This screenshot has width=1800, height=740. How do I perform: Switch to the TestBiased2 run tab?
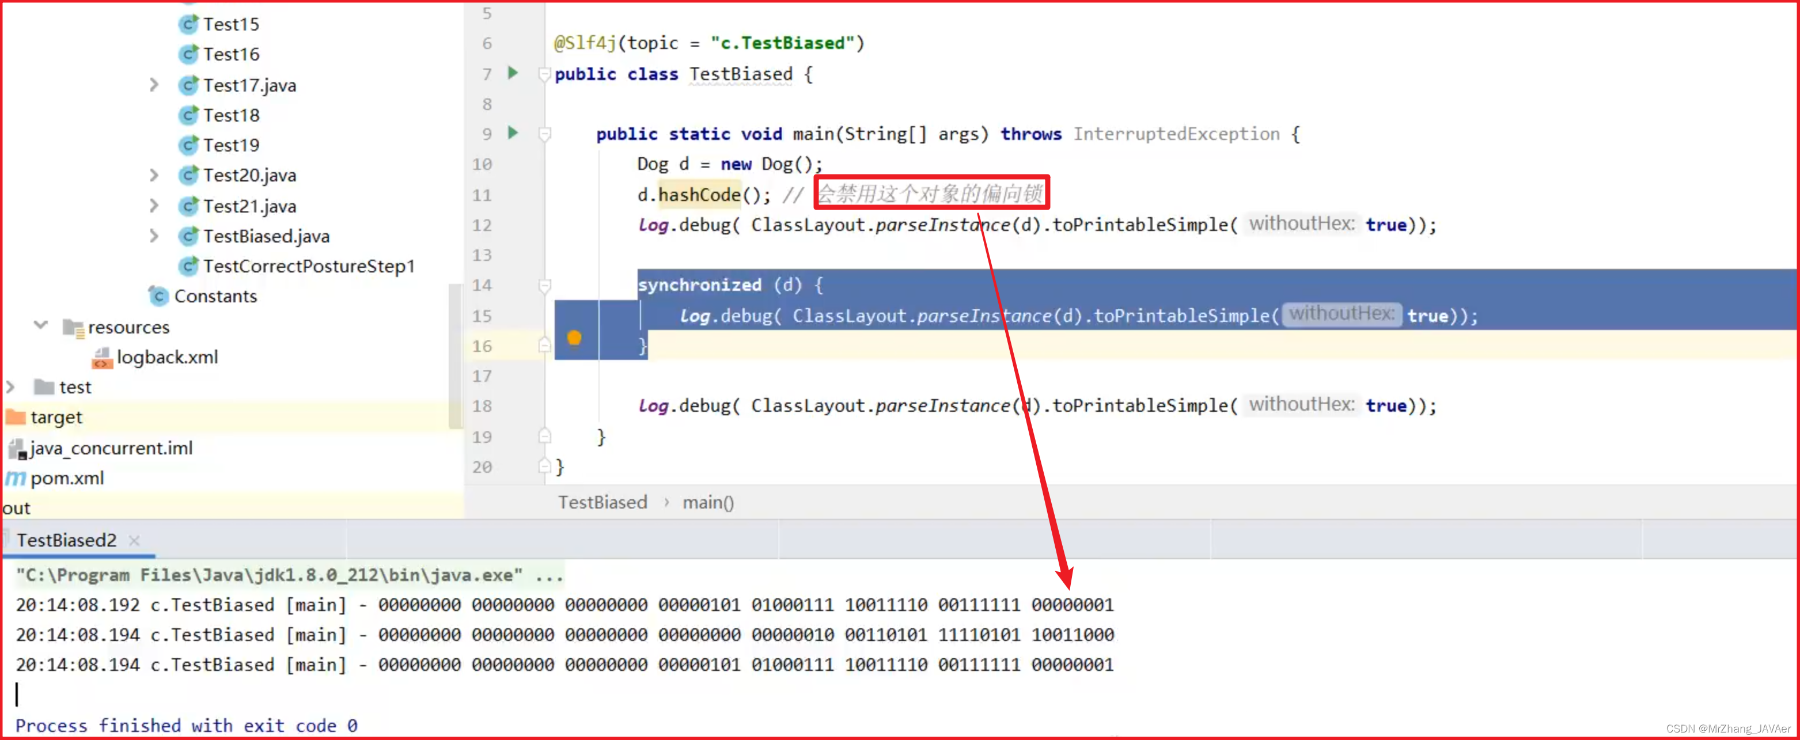click(x=66, y=540)
